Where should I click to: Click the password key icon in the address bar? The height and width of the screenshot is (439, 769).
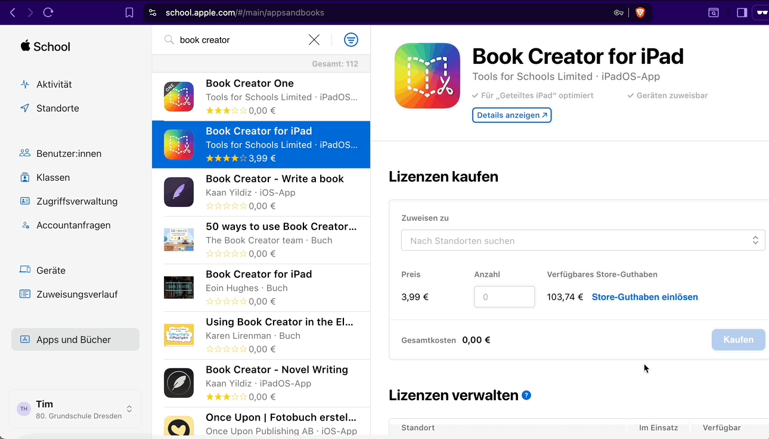[x=619, y=13]
